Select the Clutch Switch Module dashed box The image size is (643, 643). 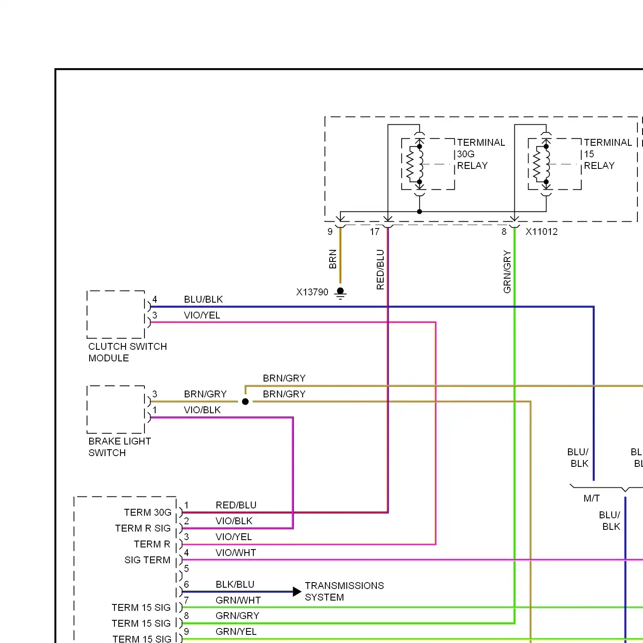116,314
